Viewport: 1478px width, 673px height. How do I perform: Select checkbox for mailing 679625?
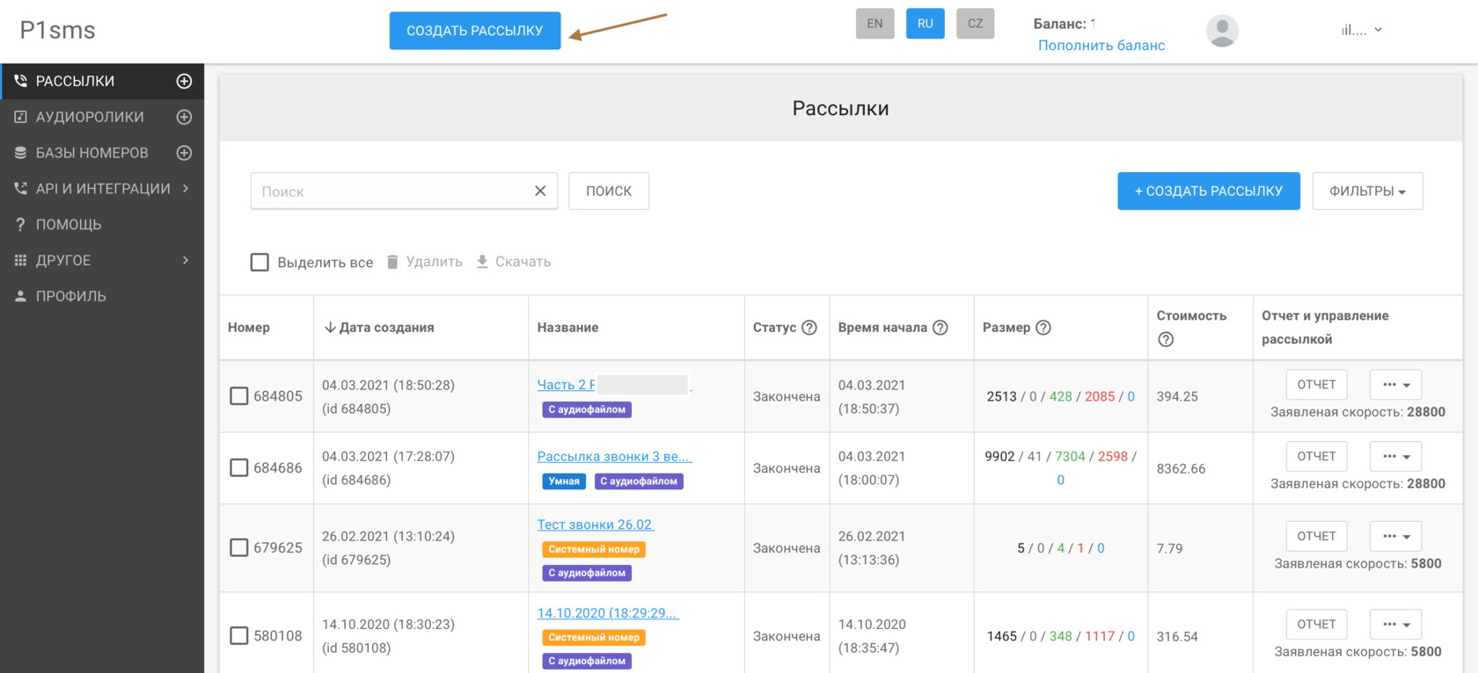coord(239,547)
